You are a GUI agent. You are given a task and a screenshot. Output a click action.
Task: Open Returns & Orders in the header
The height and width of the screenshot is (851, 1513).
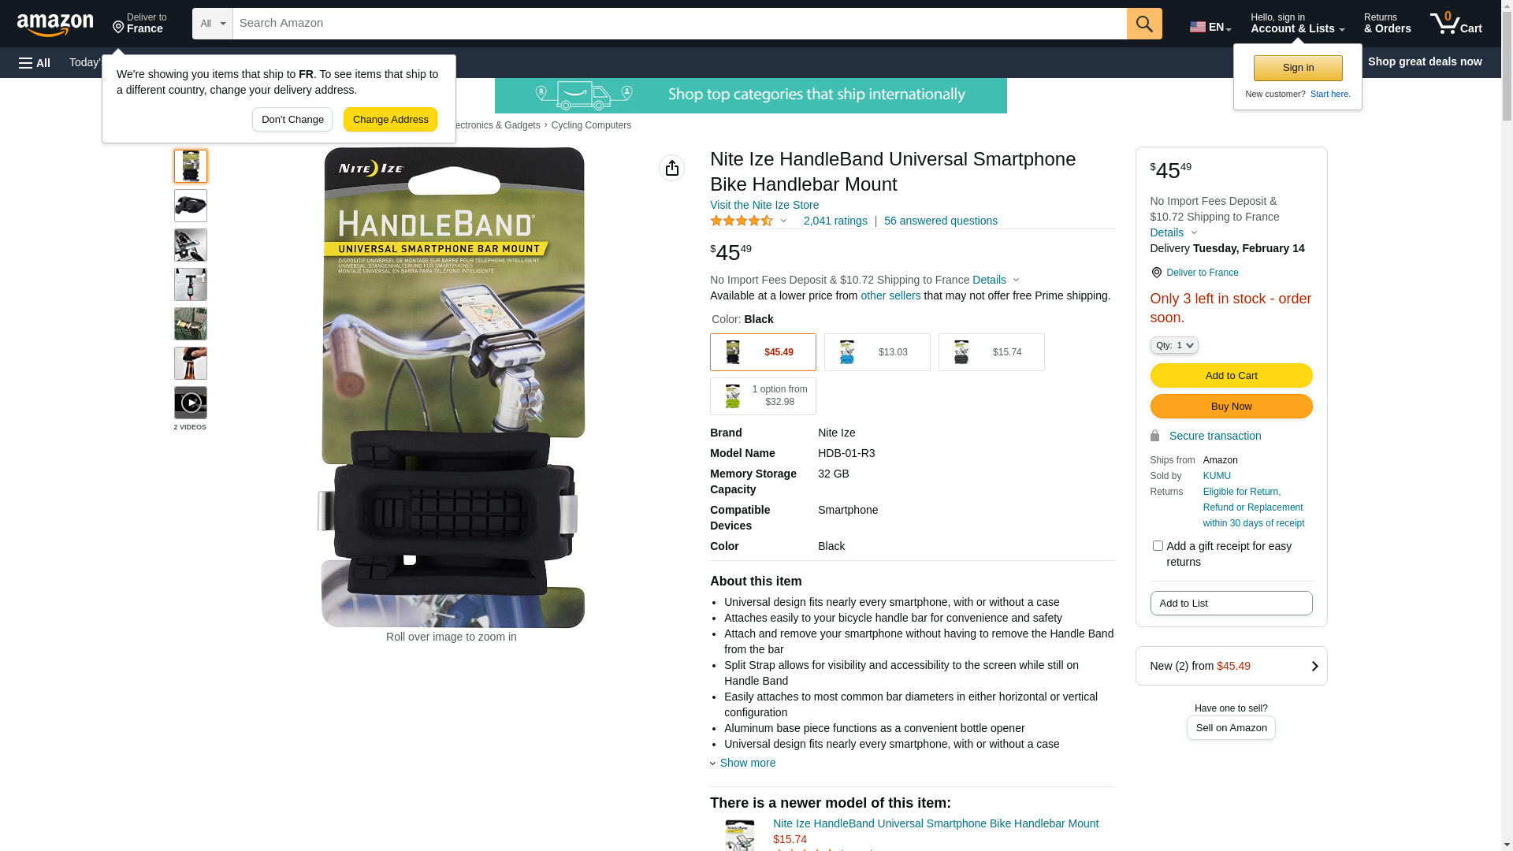tap(1387, 24)
